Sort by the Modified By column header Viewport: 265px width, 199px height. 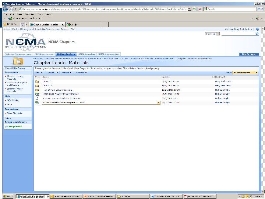(x=220, y=77)
